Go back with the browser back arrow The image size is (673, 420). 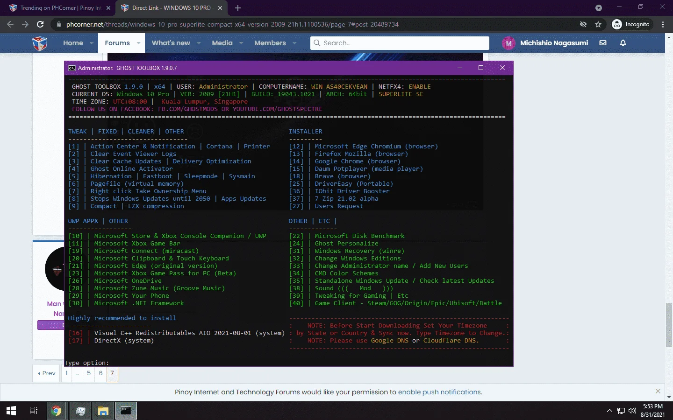pyautogui.click(x=10, y=24)
